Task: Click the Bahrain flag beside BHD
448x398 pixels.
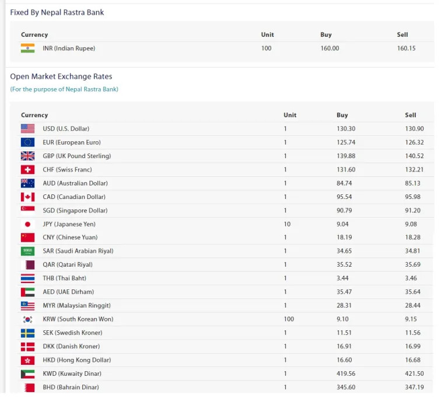Action: pos(28,387)
